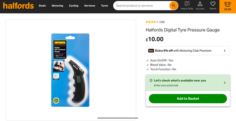Open the Account person icon
This screenshot has width=236, height=121.
200,4
